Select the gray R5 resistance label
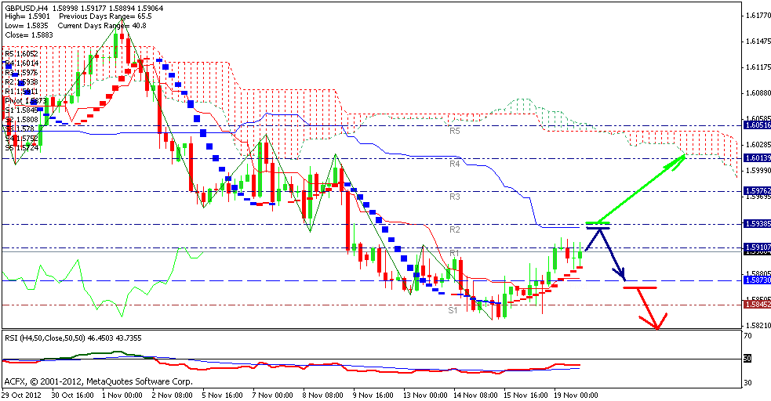Screen dimensions: 771x401 (x=454, y=132)
